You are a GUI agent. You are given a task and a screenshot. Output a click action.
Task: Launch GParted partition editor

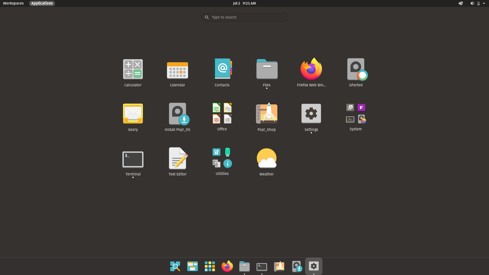356,69
